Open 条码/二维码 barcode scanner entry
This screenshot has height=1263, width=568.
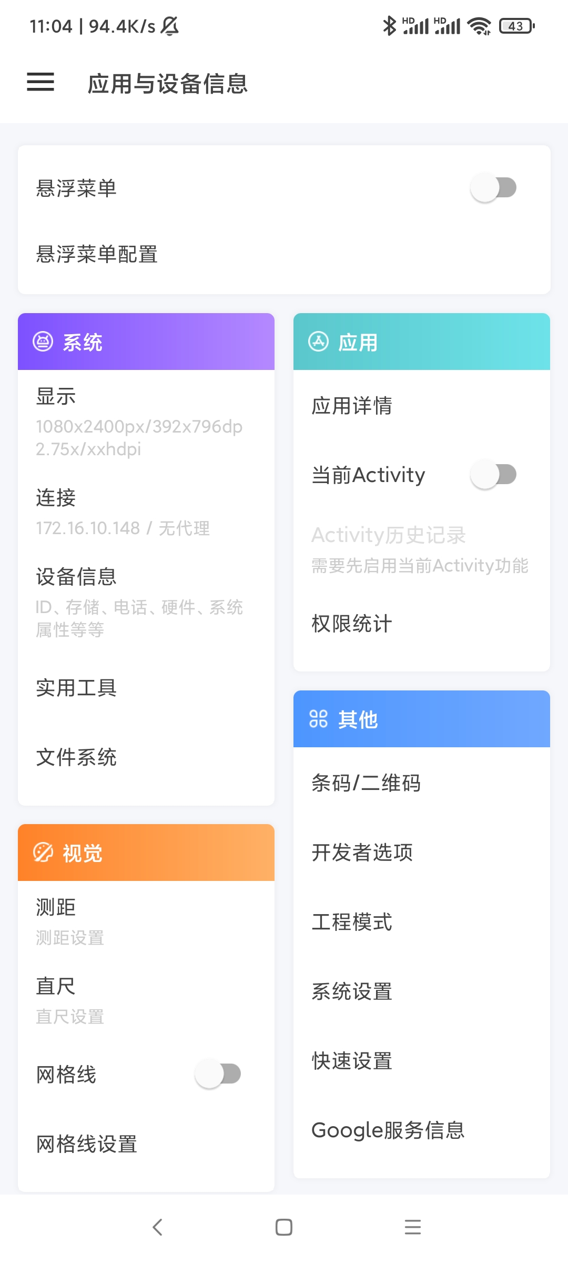click(366, 783)
